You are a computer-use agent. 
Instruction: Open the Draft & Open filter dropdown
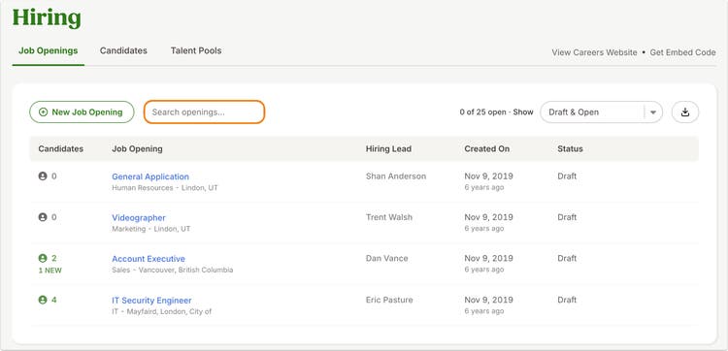601,112
